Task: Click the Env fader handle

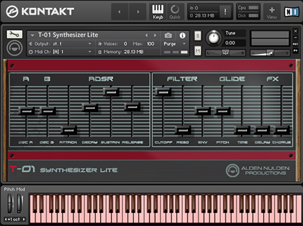Action: point(203,111)
